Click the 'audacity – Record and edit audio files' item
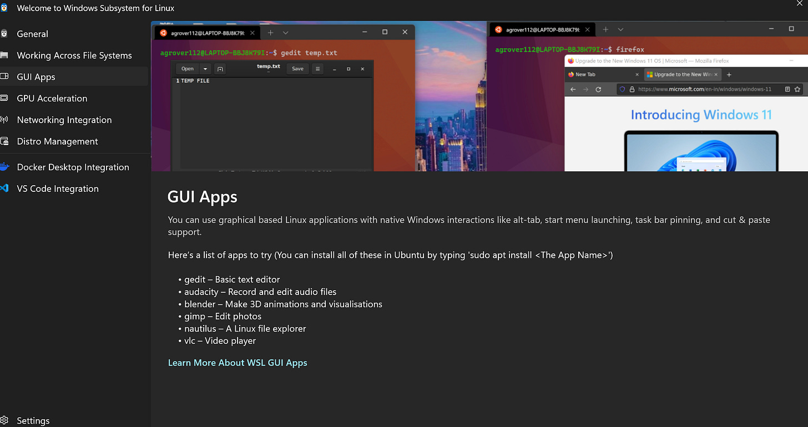The image size is (808, 427). (x=260, y=292)
